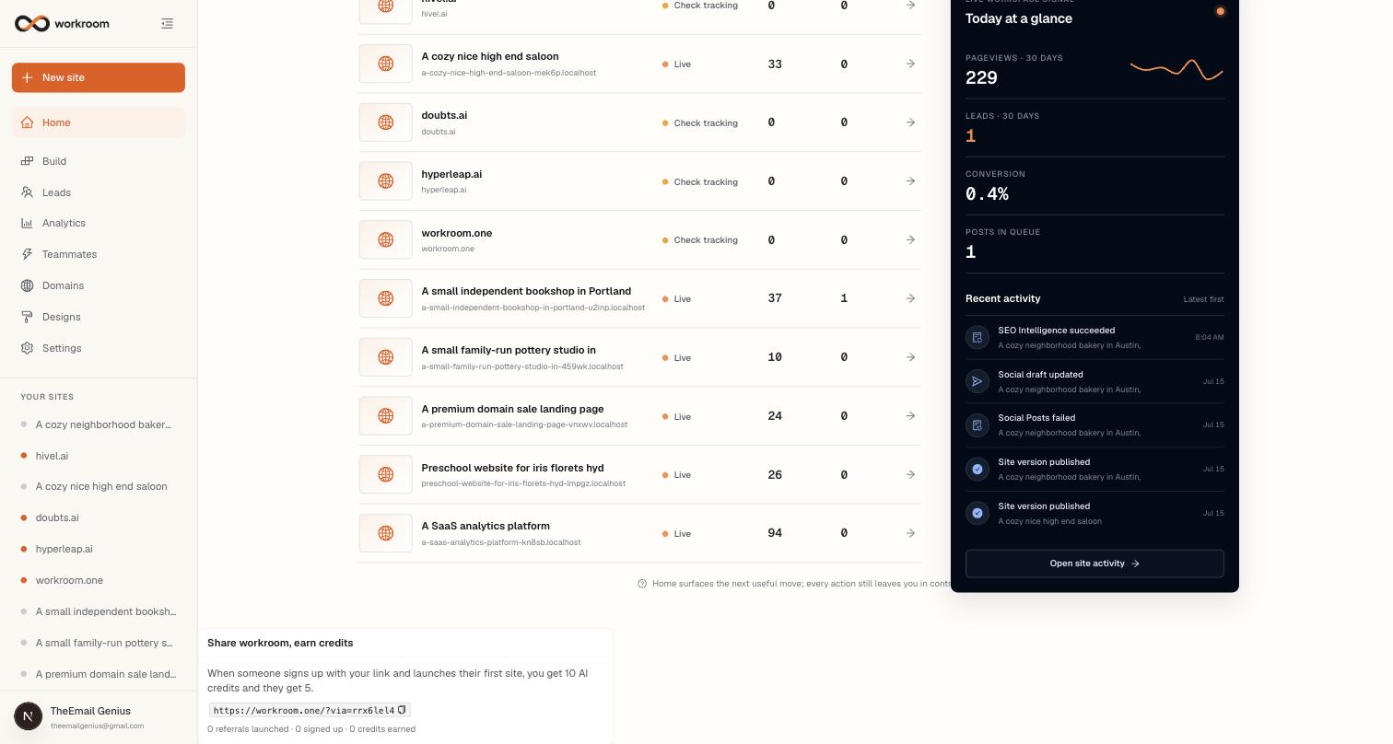Open Social draft updated activity
This screenshot has height=744, width=1393.
click(x=1094, y=381)
